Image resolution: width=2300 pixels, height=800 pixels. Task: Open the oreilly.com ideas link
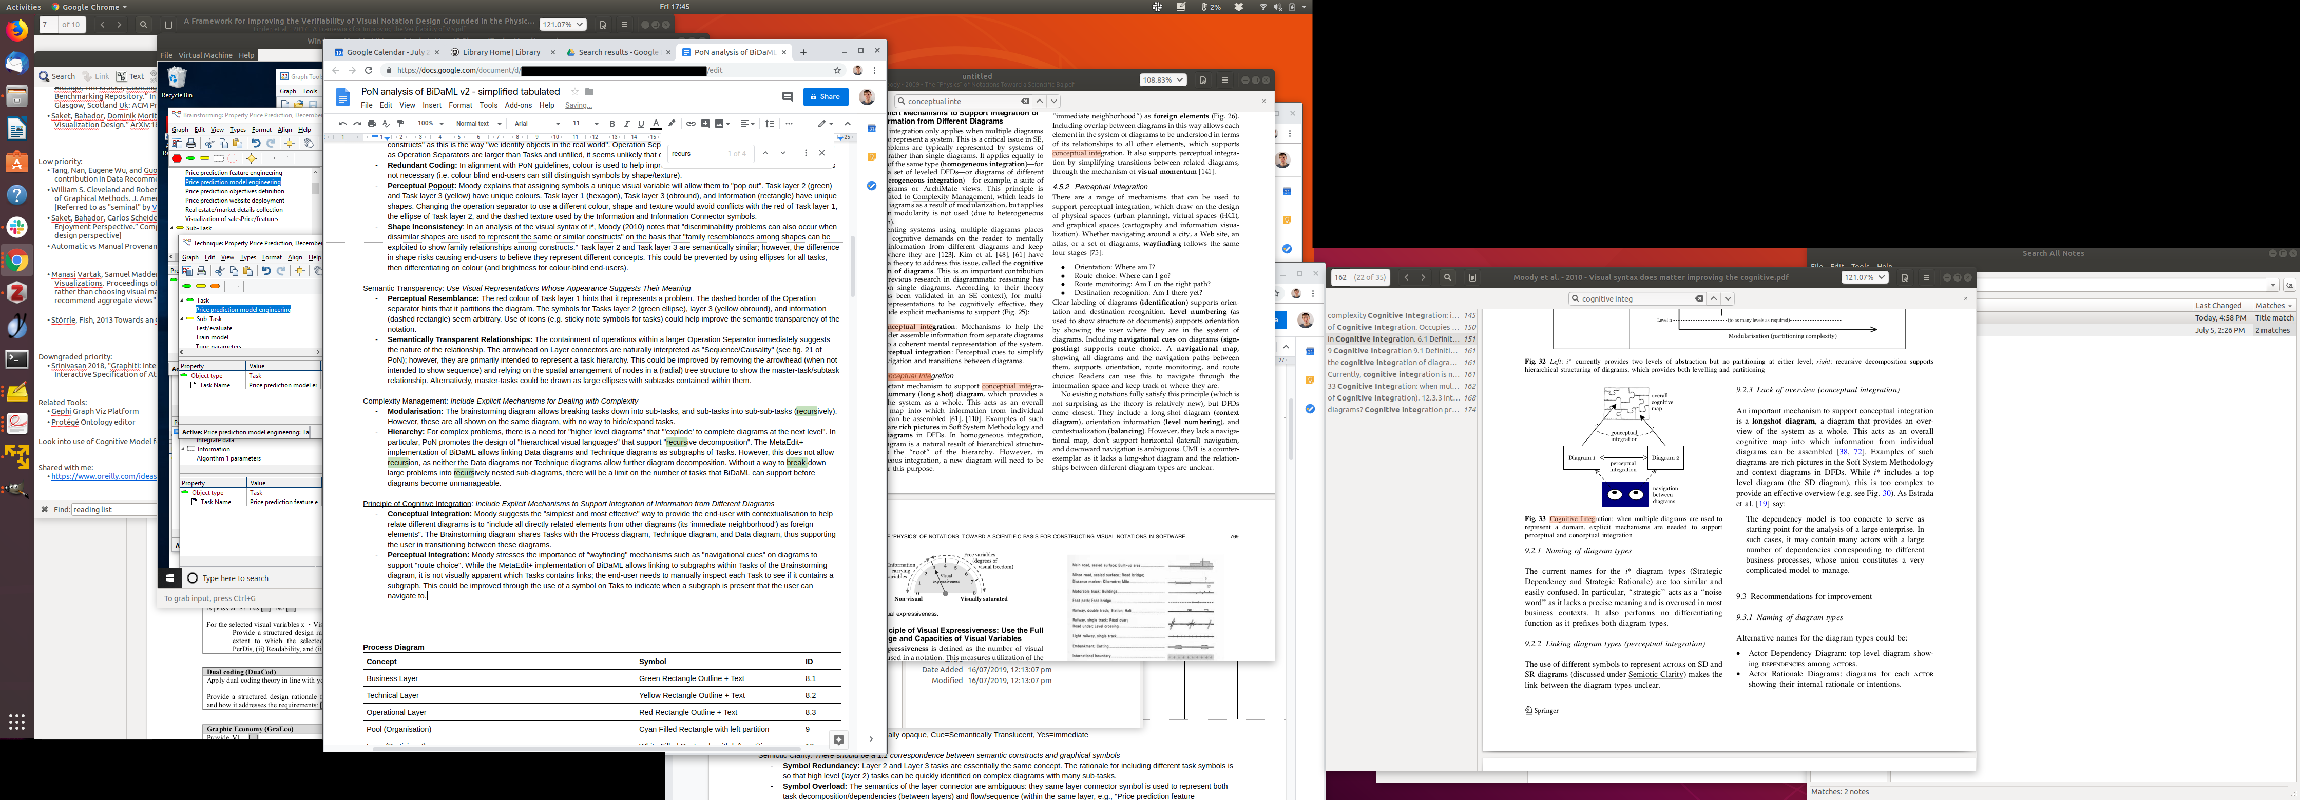point(104,476)
